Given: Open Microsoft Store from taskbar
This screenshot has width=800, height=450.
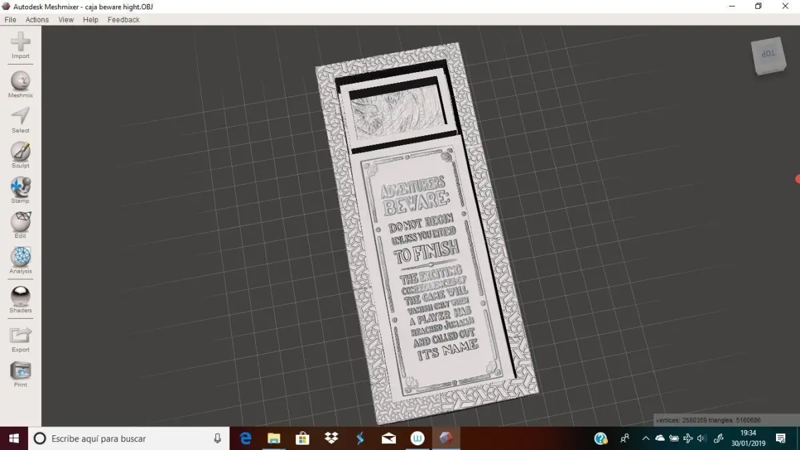Looking at the screenshot, I should tap(302, 438).
